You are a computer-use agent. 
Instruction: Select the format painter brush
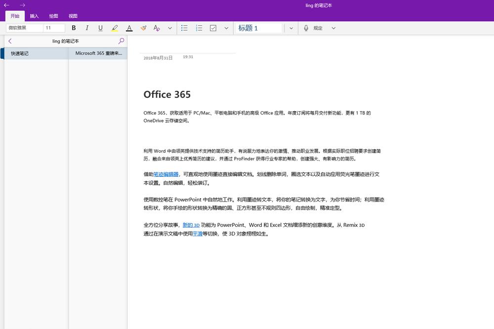pyautogui.click(x=143, y=28)
